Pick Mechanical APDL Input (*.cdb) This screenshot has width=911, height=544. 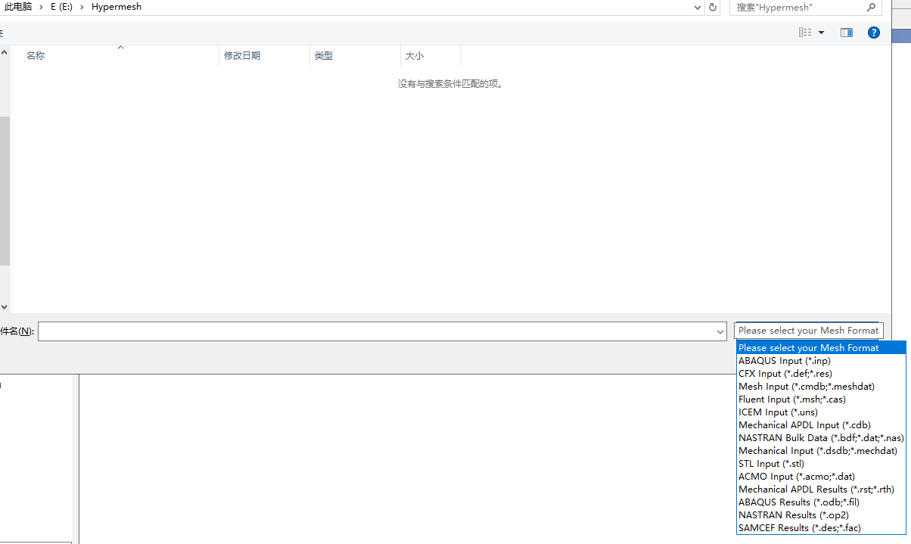click(x=821, y=425)
